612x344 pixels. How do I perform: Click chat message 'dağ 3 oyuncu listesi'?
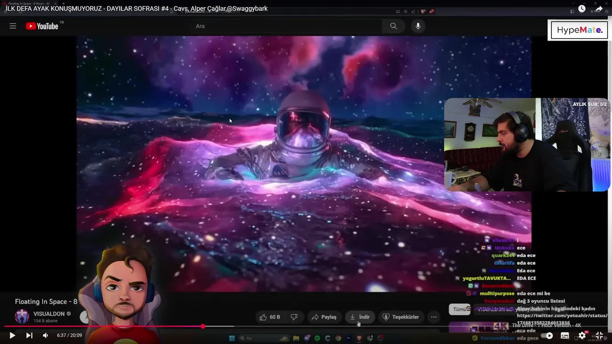coord(541,301)
